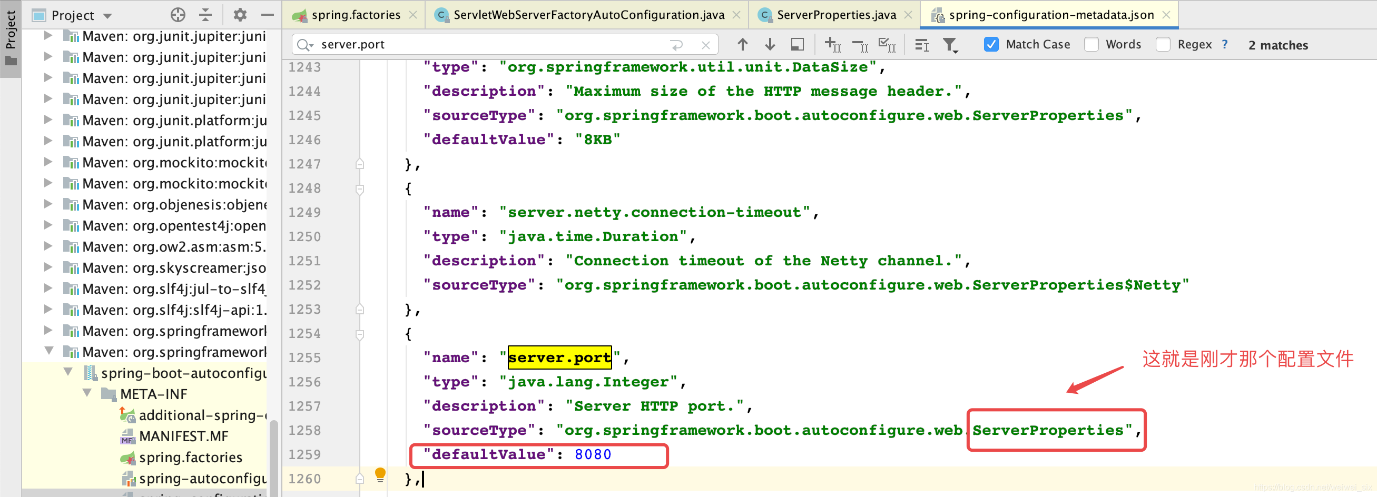Enable the Regex checkbox
The width and height of the screenshot is (1377, 497).
(x=1163, y=45)
